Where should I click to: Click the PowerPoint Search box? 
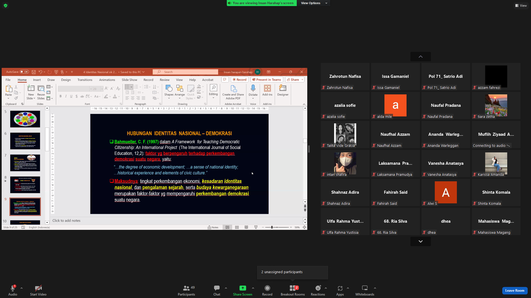[x=185, y=72]
